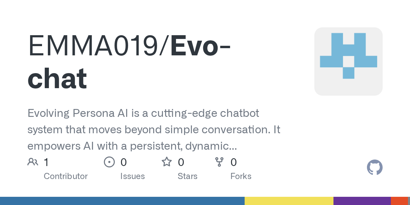Click the Issues circle-dot icon

tap(109, 162)
